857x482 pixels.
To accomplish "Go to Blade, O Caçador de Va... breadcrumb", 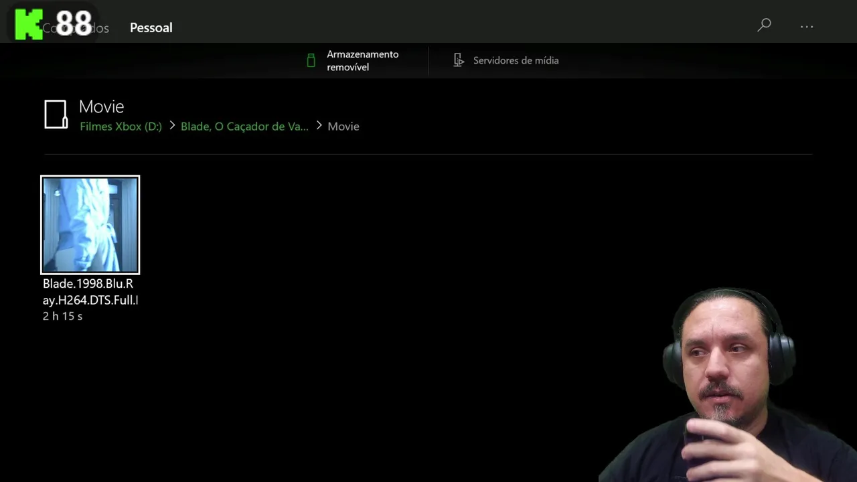I will click(x=244, y=127).
